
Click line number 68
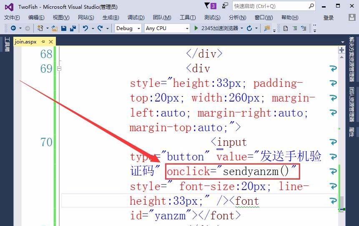pyautogui.click(x=46, y=54)
